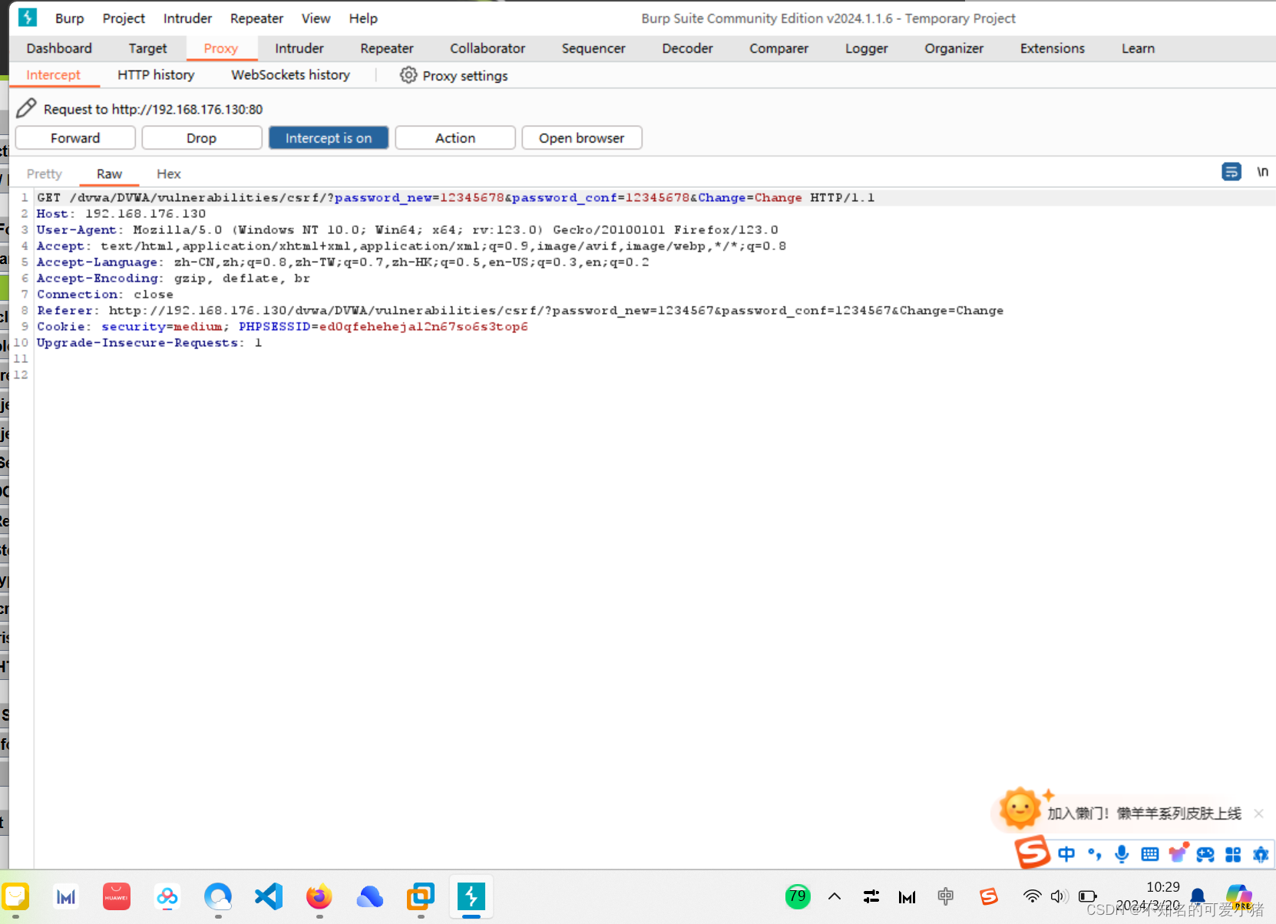Click the Sogou toolbar icon right of toolbox

coord(1261,854)
